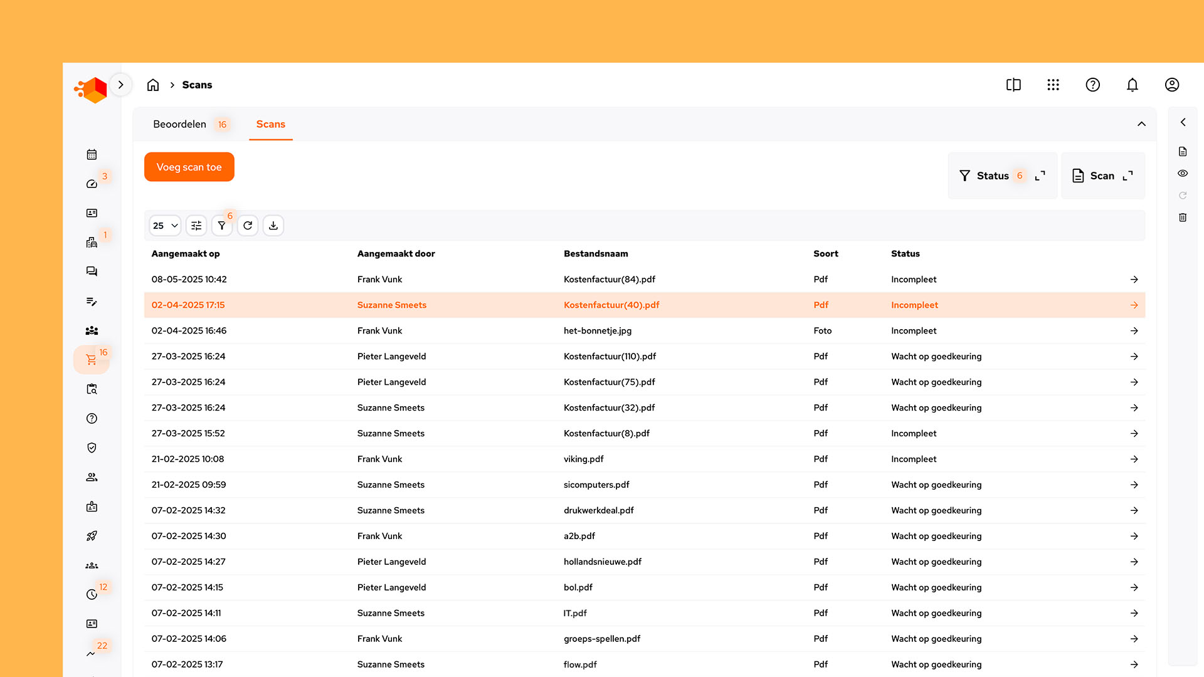Image resolution: width=1204 pixels, height=677 pixels.
Task: Go to home via breadcrumb house icon
Action: [153, 85]
